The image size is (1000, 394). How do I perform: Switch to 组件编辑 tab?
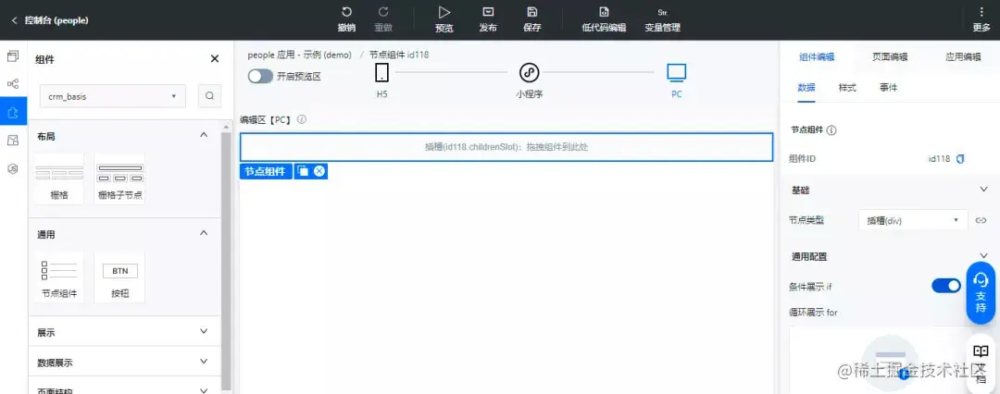(817, 56)
